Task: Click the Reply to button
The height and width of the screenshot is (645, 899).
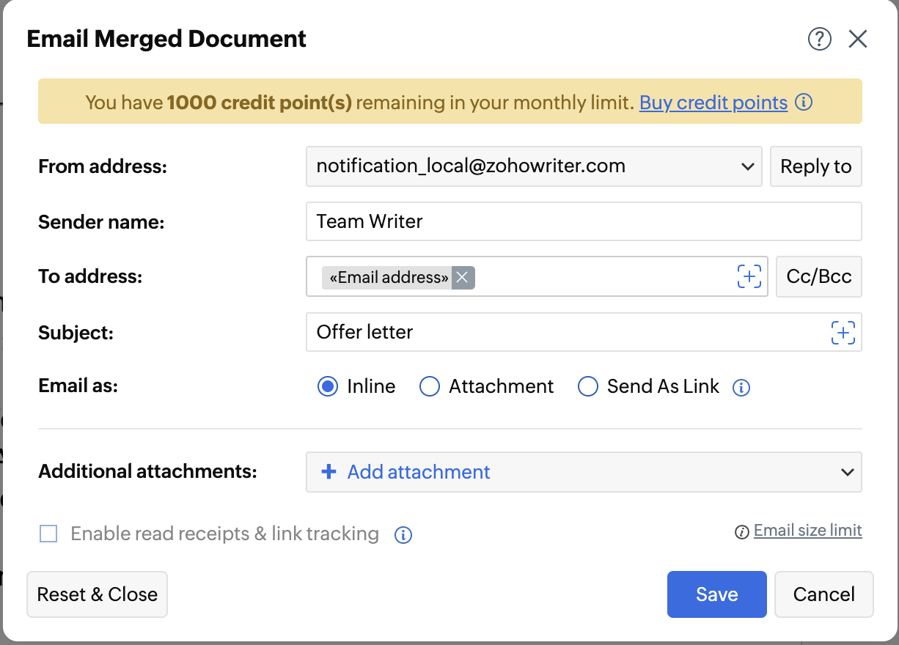Action: (x=815, y=166)
